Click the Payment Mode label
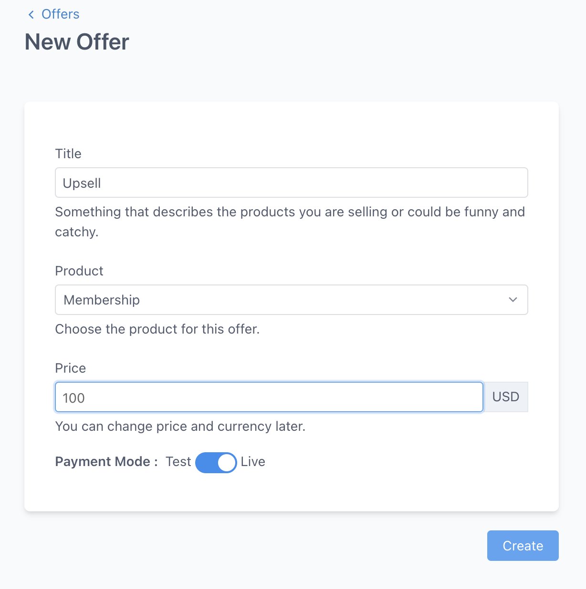The height and width of the screenshot is (589, 586). click(103, 461)
